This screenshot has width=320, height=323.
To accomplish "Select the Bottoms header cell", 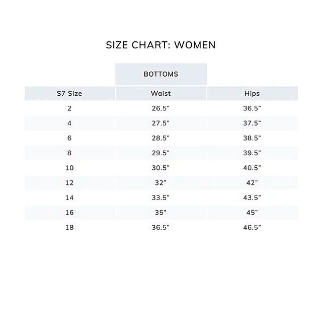I will tap(161, 74).
